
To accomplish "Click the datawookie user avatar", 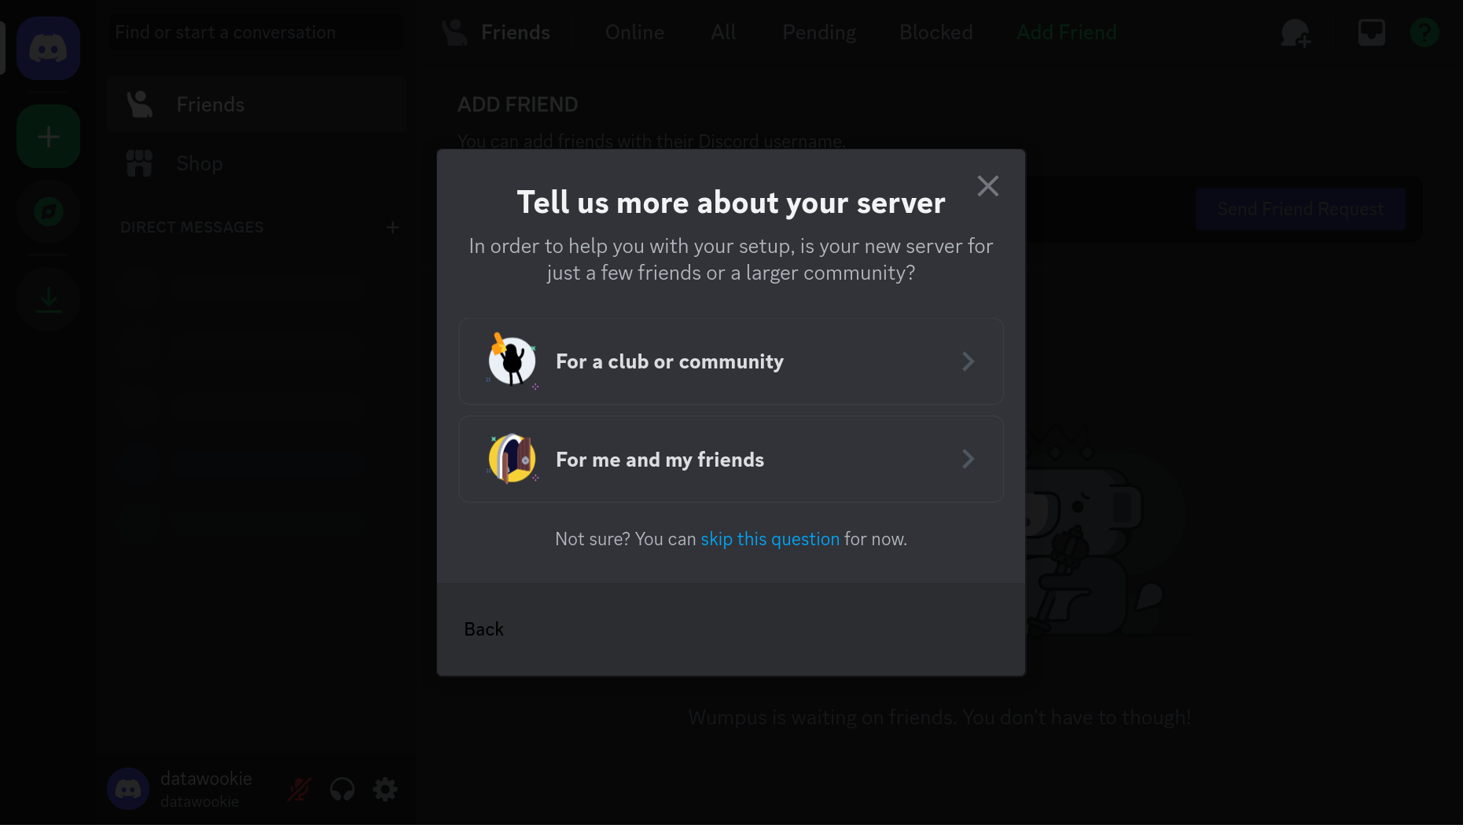I will point(128,789).
